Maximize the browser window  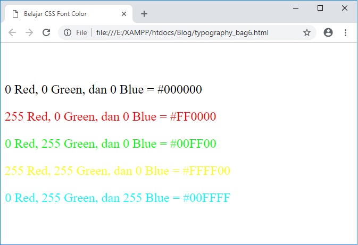tap(320, 7)
